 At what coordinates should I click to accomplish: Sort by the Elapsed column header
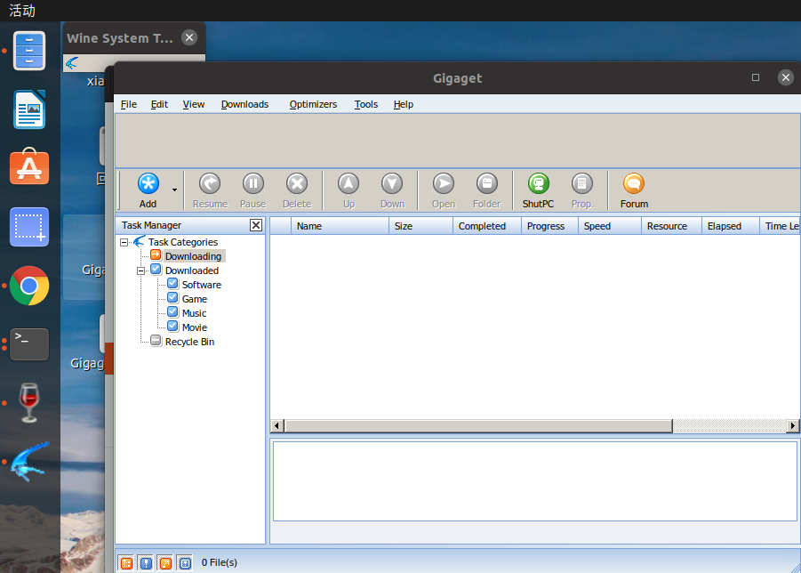[730, 226]
